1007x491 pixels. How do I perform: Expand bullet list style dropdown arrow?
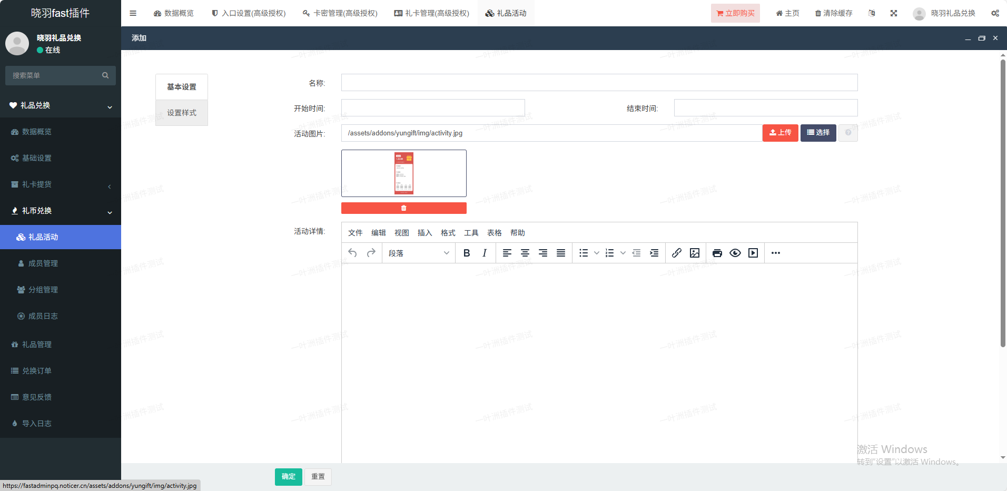(x=597, y=253)
